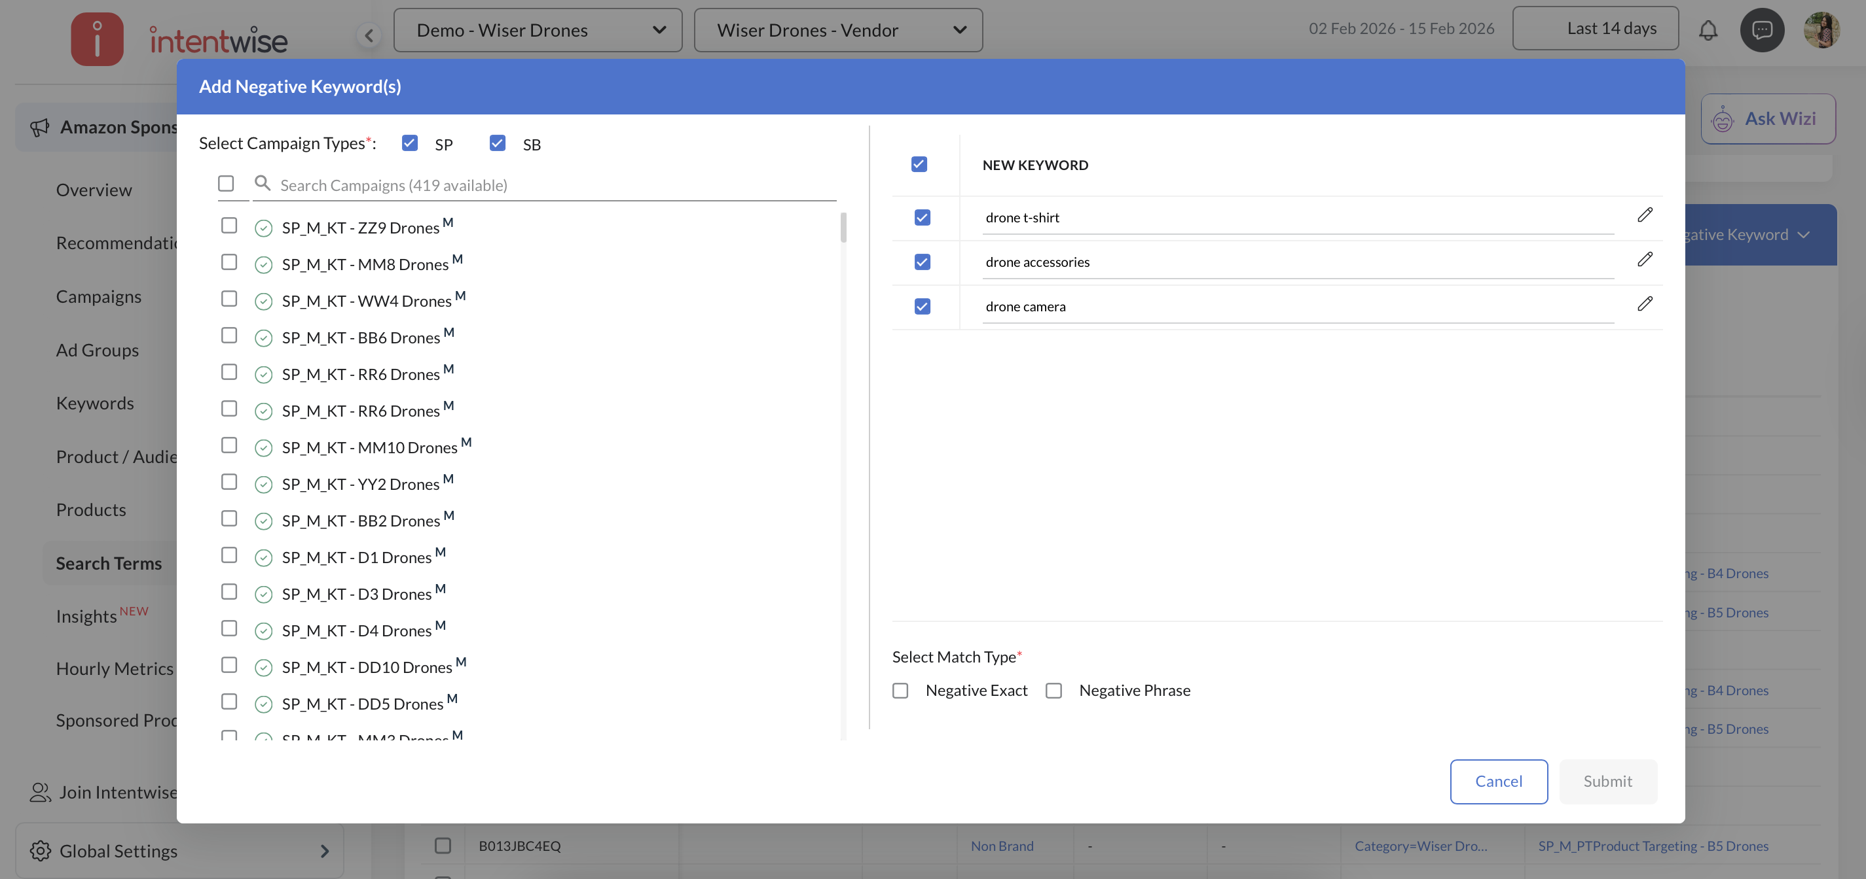Click edit pencil beside drone camera
Screen dimensions: 1866x879
1644,304
